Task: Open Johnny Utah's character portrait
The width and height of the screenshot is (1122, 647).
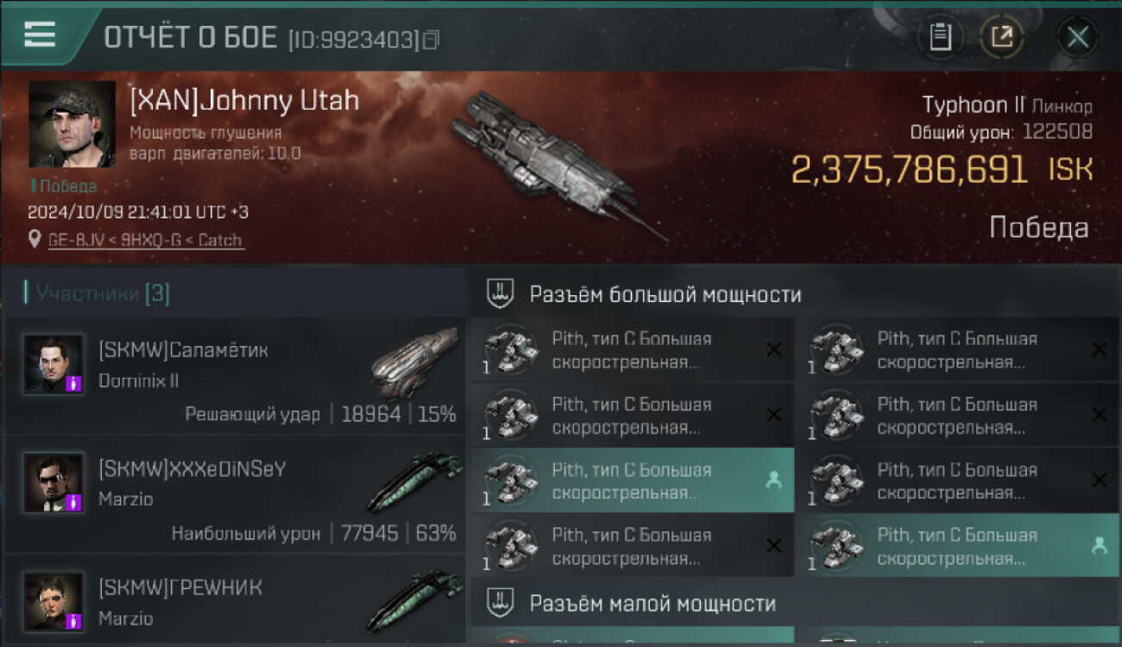Action: click(72, 124)
